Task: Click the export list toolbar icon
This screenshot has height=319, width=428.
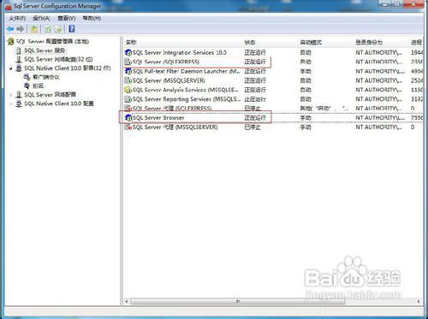Action: tap(58, 29)
